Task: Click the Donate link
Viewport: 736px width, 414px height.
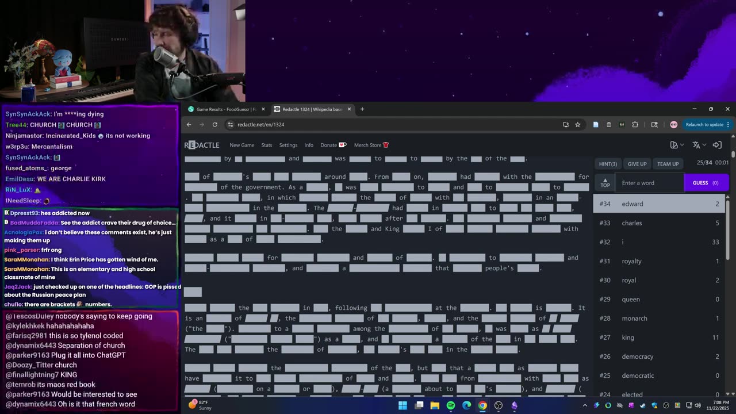Action: pos(333,145)
